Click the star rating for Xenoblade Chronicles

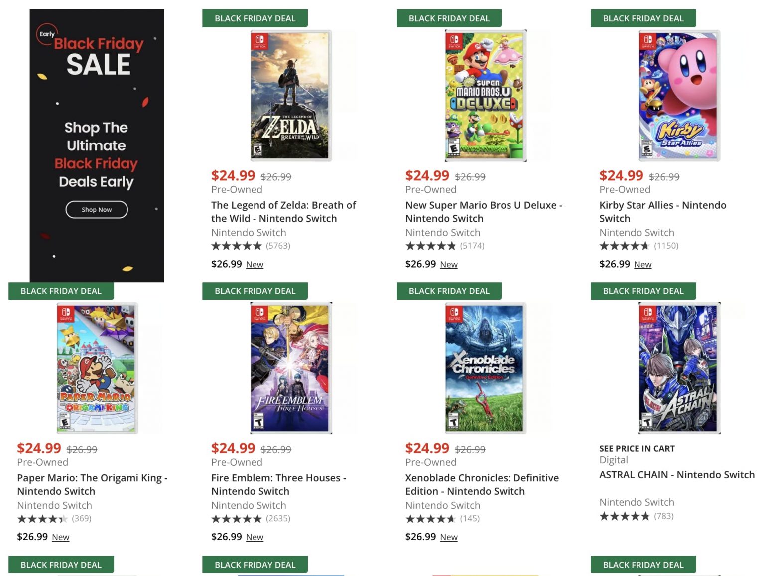pyautogui.click(x=430, y=519)
